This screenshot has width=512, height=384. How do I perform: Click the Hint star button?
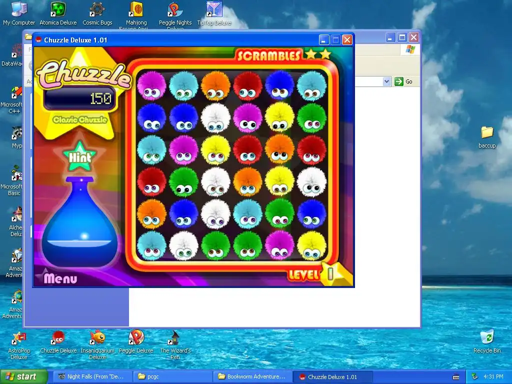[x=79, y=156]
